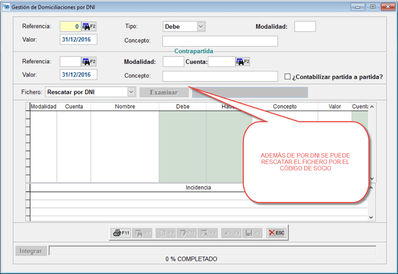Click the F7 search toolbar icon
This screenshot has height=274, width=398.
143,233
